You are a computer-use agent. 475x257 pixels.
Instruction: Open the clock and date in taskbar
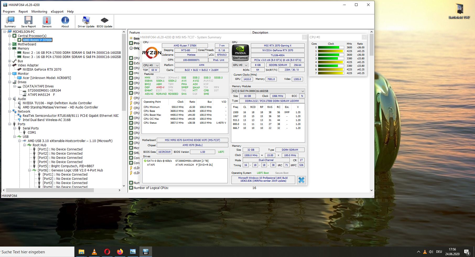click(452, 252)
